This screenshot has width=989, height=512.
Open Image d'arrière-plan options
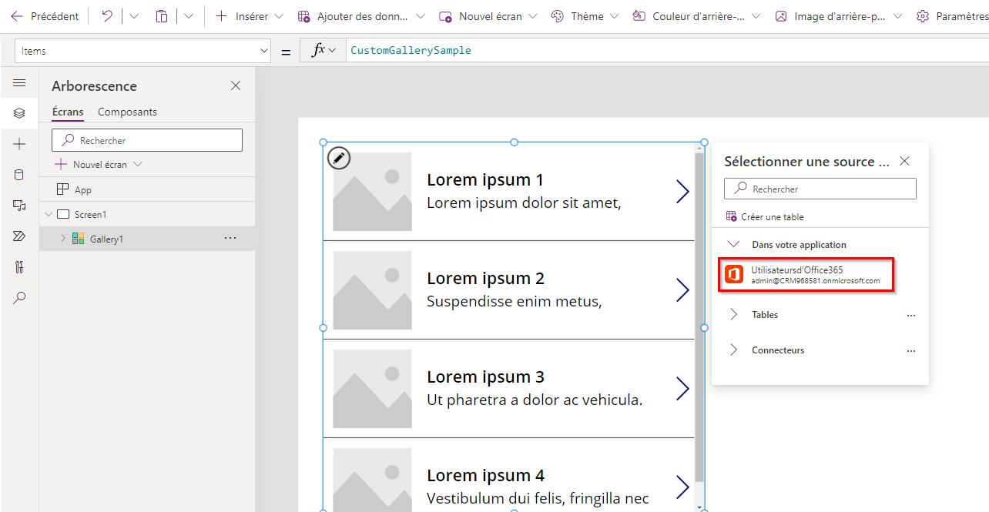tap(839, 16)
